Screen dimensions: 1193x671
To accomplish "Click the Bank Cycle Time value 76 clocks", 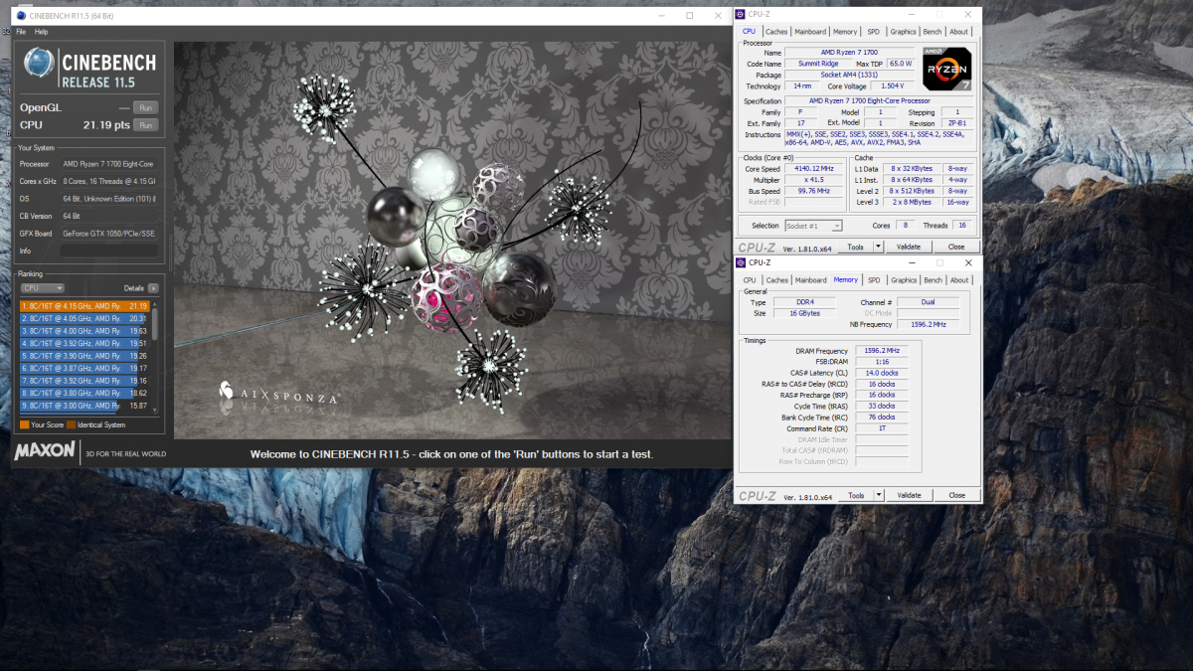I will 882,418.
